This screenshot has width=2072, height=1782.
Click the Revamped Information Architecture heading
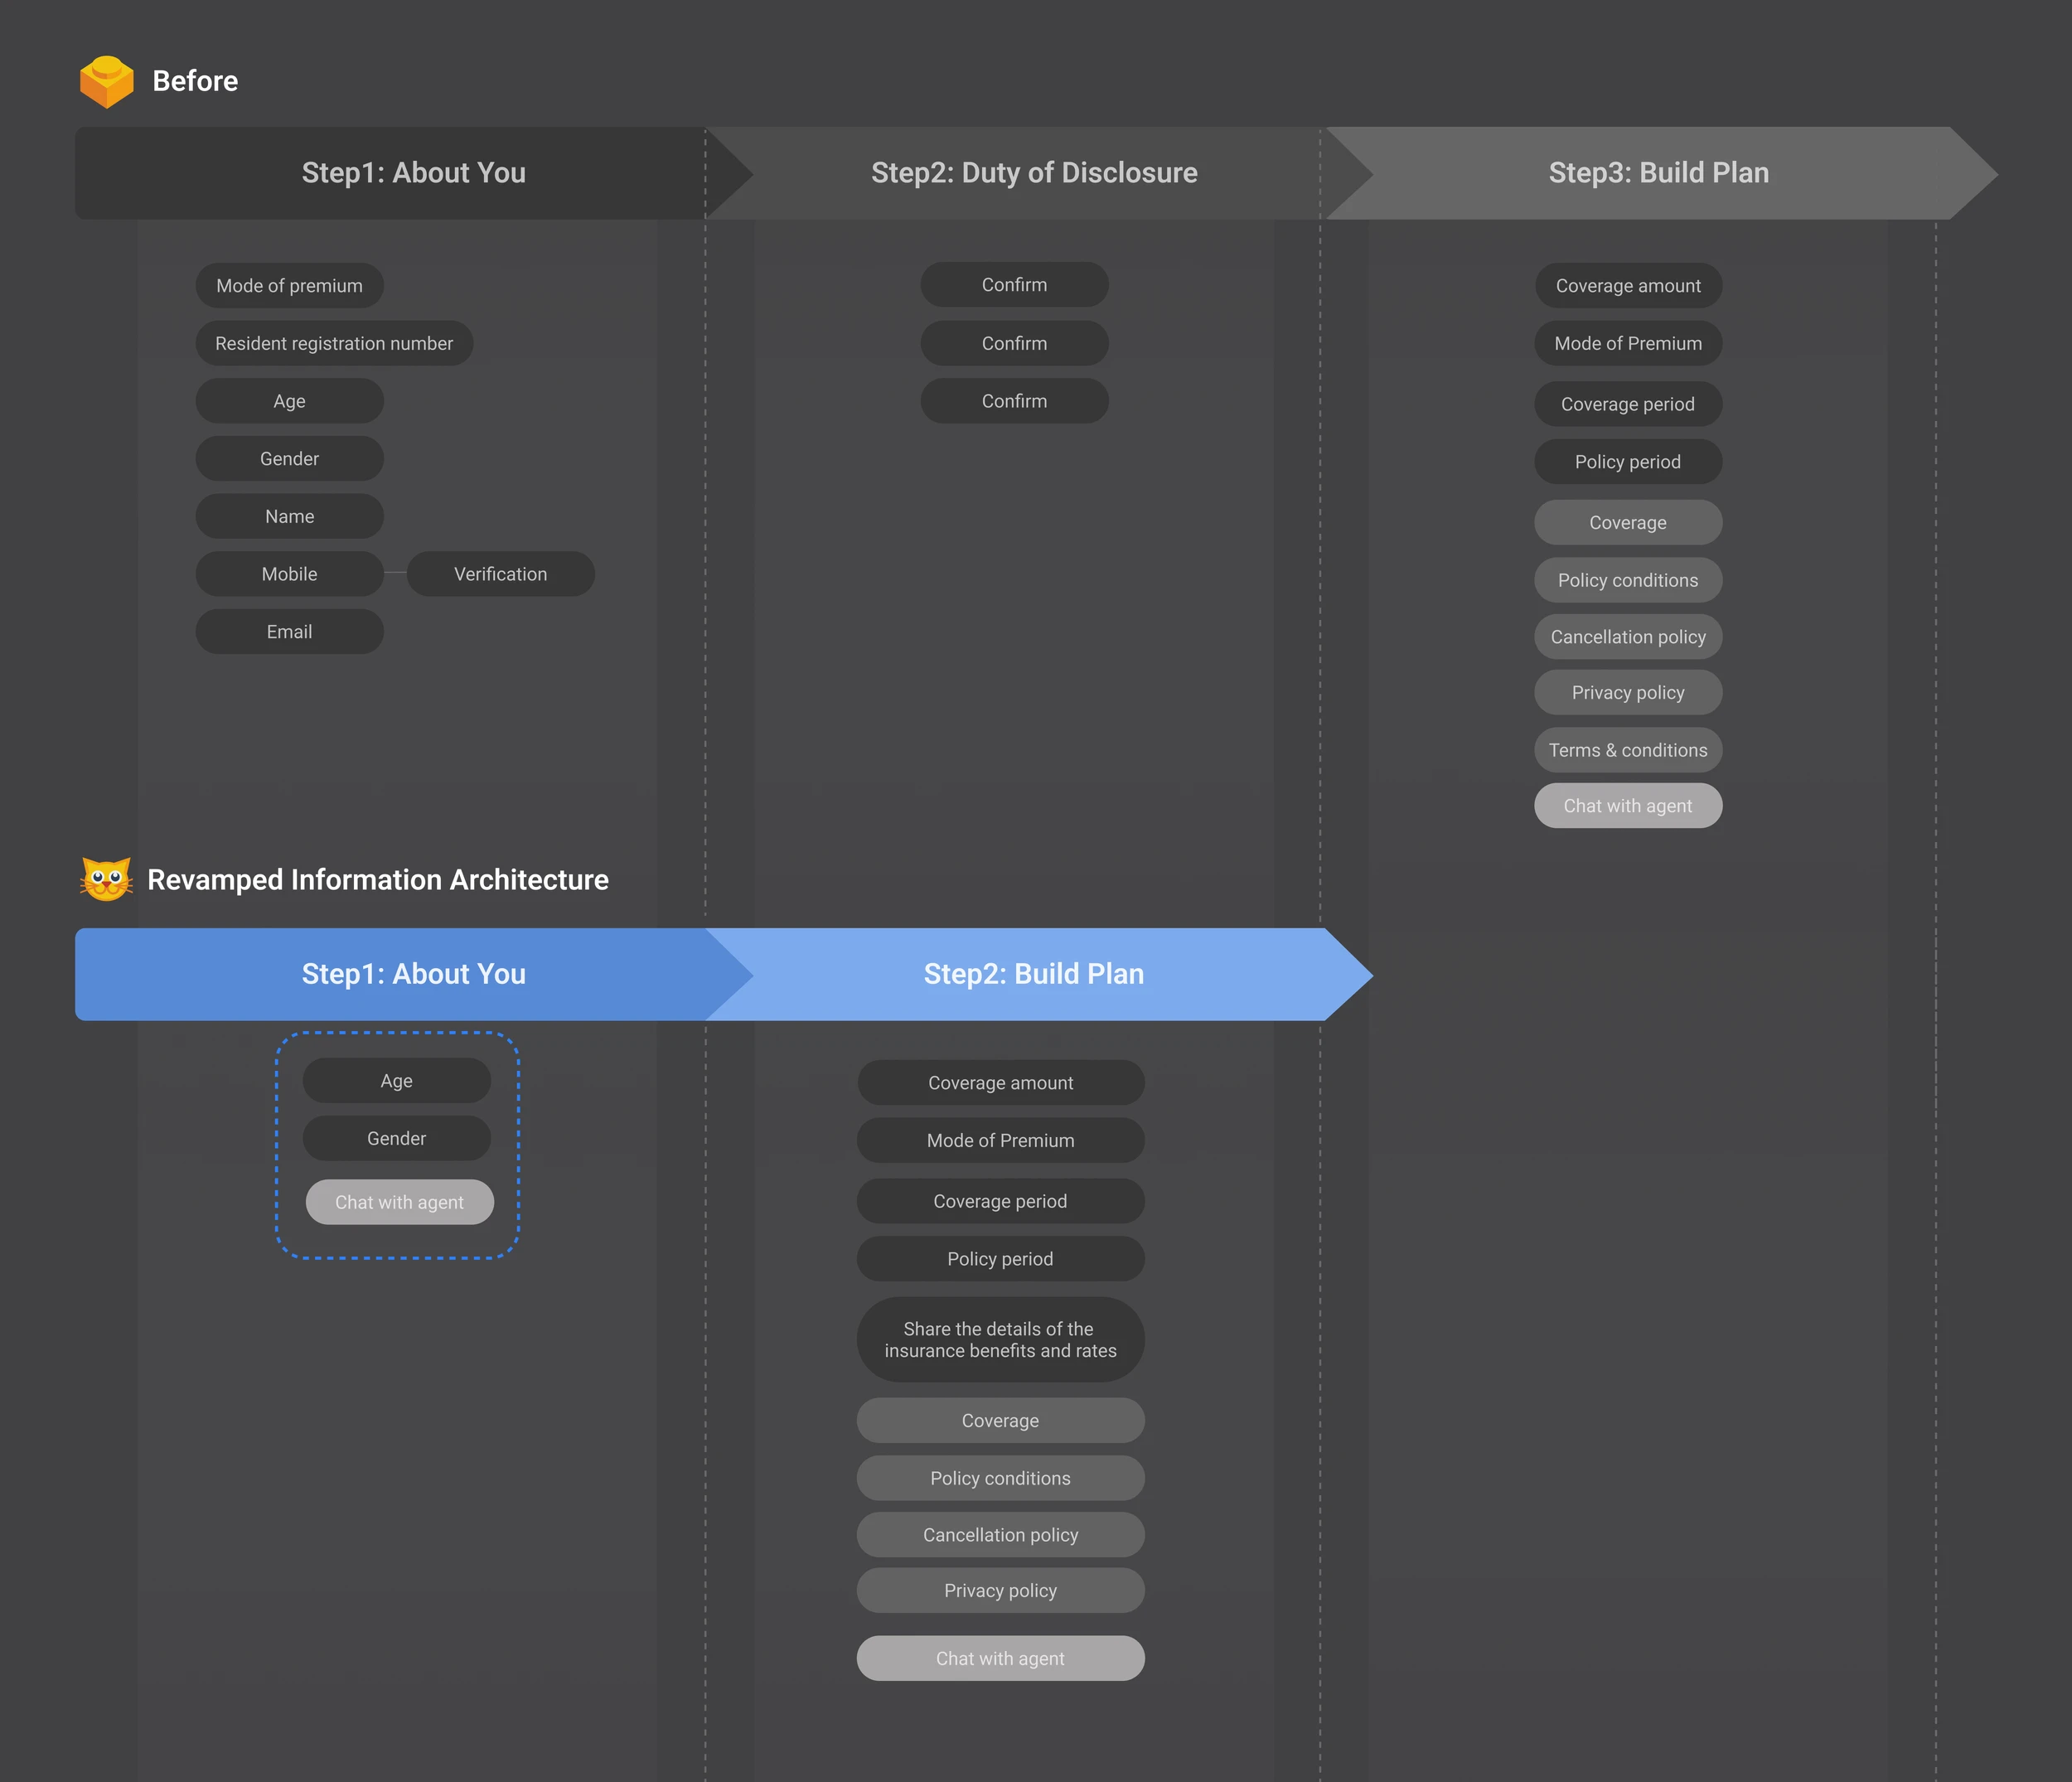click(x=377, y=880)
